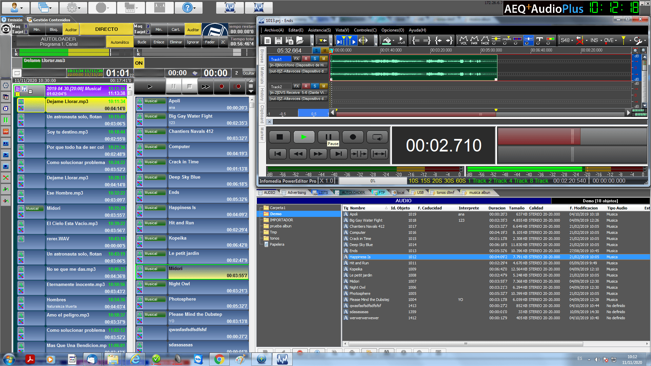
Task: Open the OVE mode dropdown
Action: (x=611, y=40)
